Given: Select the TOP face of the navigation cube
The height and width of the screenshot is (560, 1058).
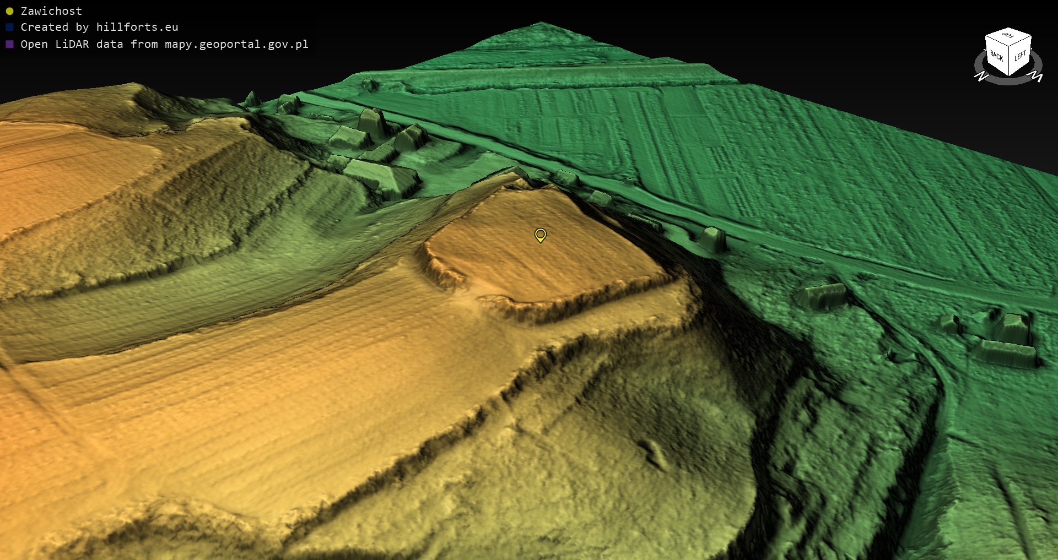Looking at the screenshot, I should click(1008, 36).
